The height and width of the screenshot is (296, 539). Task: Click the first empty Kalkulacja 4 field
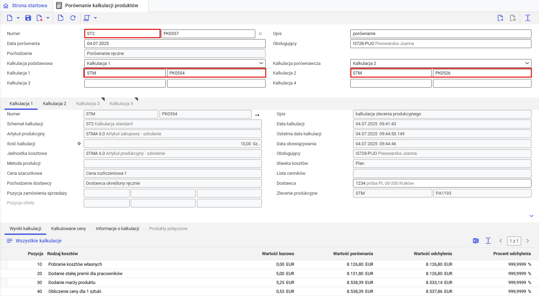pos(391,83)
